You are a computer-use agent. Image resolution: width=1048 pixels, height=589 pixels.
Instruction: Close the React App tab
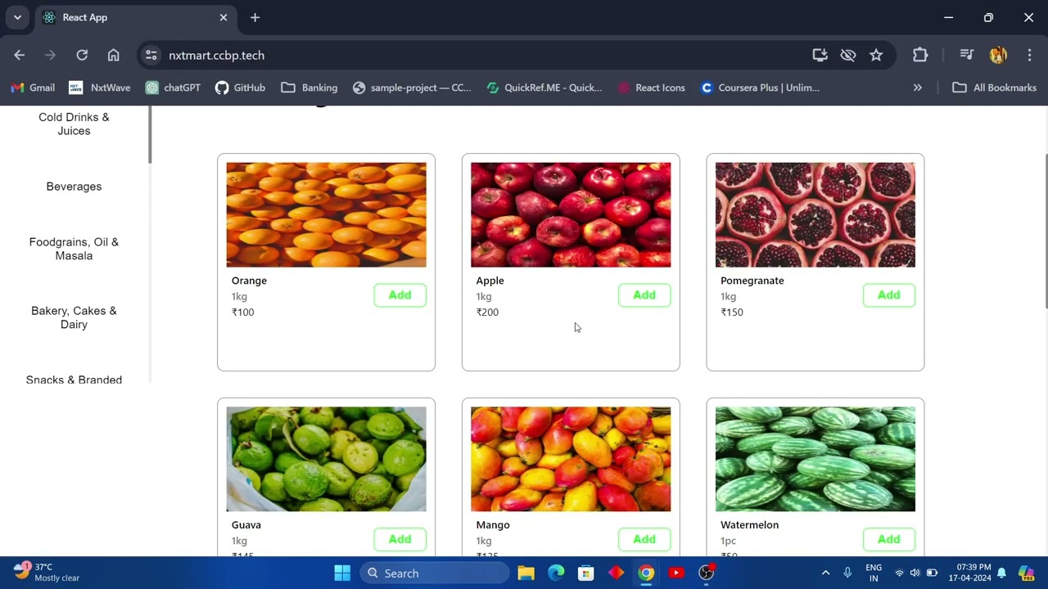click(x=224, y=17)
